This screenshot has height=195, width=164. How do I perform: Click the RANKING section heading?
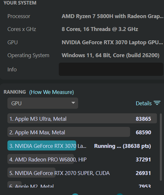pos(15,92)
